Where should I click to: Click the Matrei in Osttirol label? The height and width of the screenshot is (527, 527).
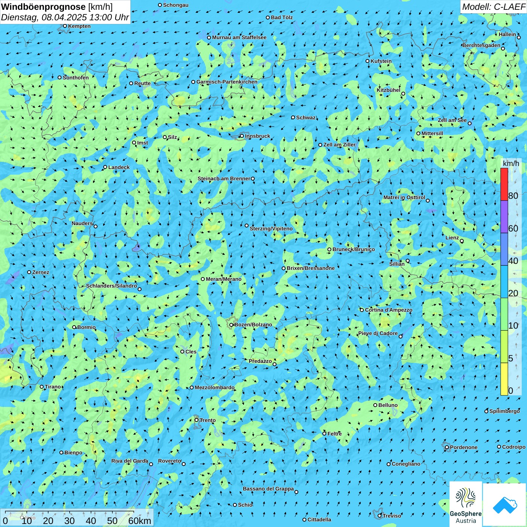(x=404, y=197)
